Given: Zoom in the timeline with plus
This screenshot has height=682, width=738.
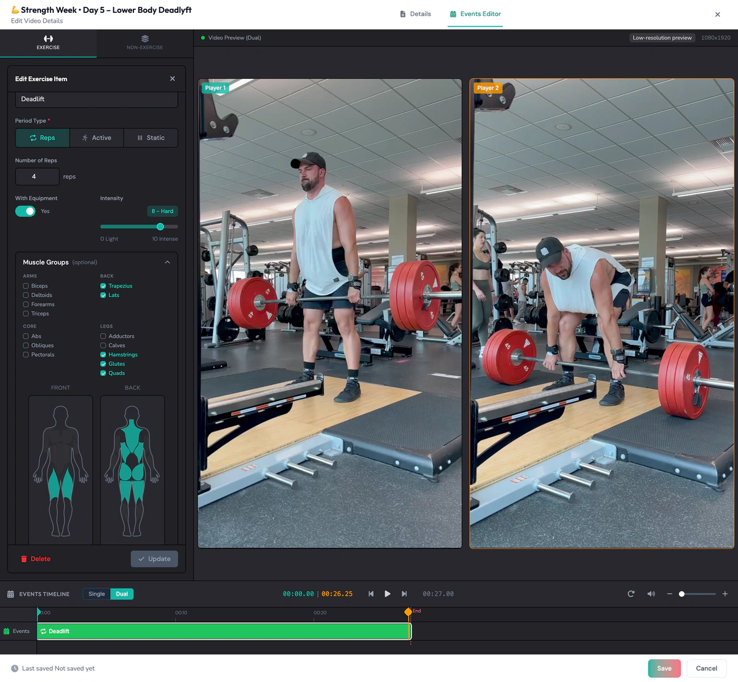Looking at the screenshot, I should 725,594.
